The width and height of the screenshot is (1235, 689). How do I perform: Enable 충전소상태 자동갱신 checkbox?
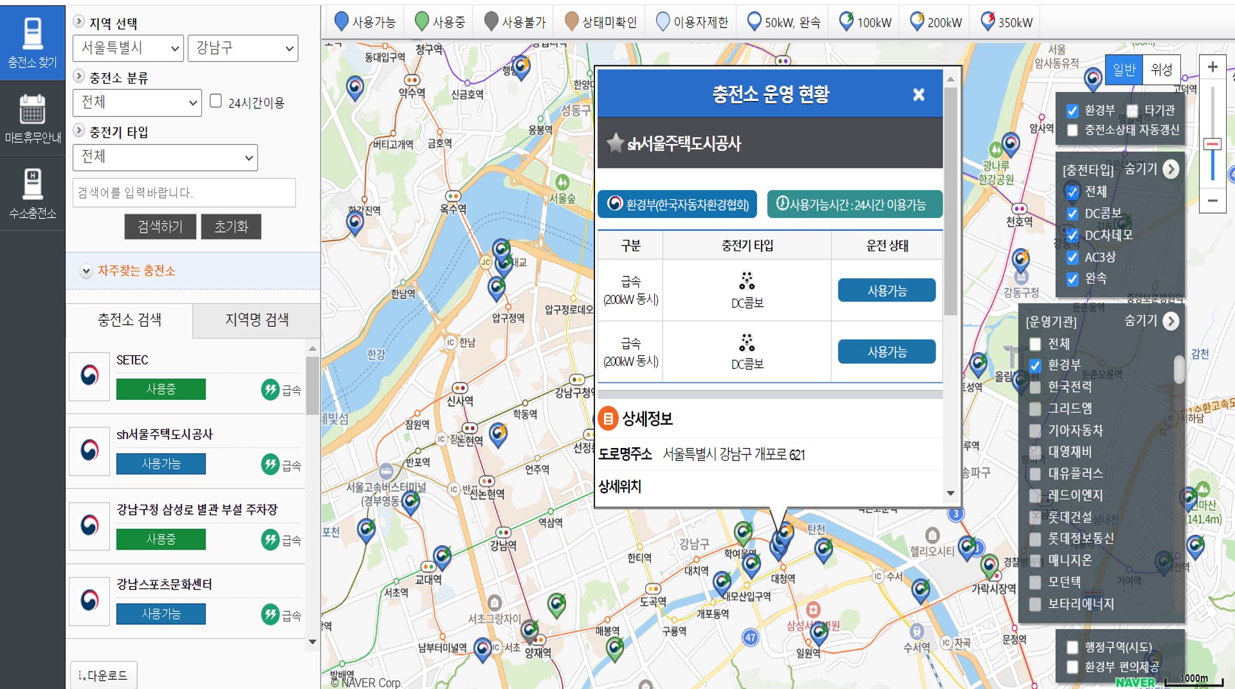[x=1072, y=130]
